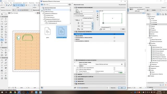Expand the КЛАССИФИКАЦИЯ И СВОЙСТВА panel

(75, 77)
